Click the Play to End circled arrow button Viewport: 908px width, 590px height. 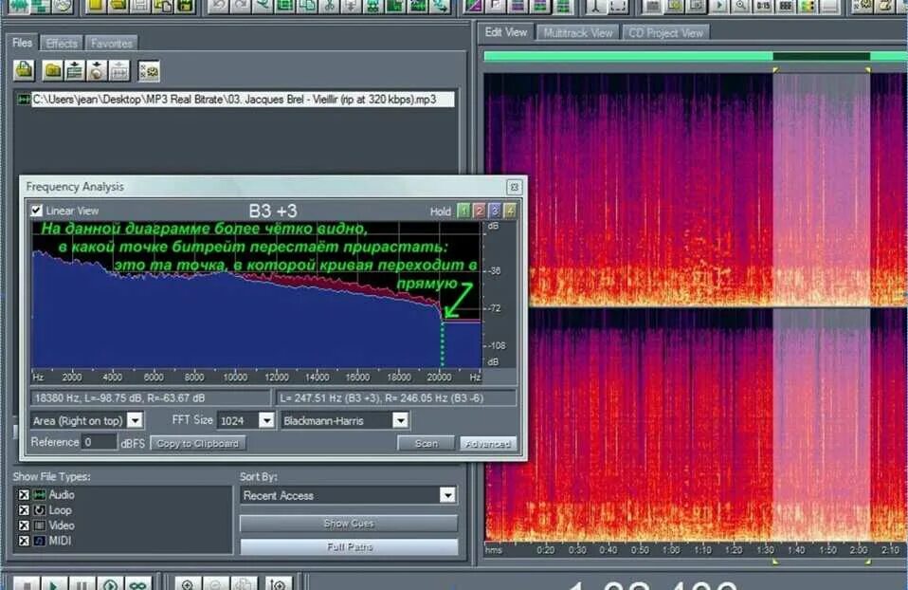pos(109,583)
